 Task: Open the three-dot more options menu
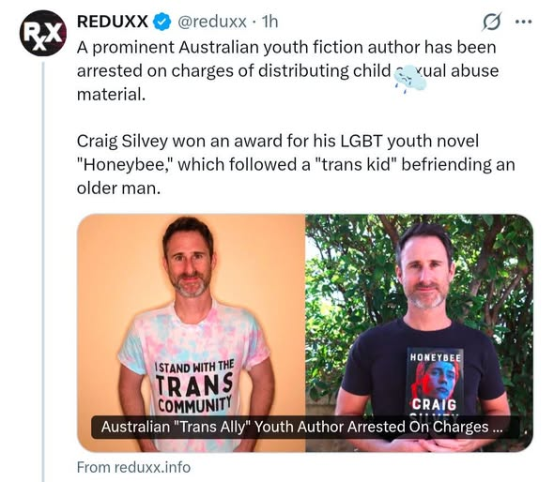coord(523,22)
